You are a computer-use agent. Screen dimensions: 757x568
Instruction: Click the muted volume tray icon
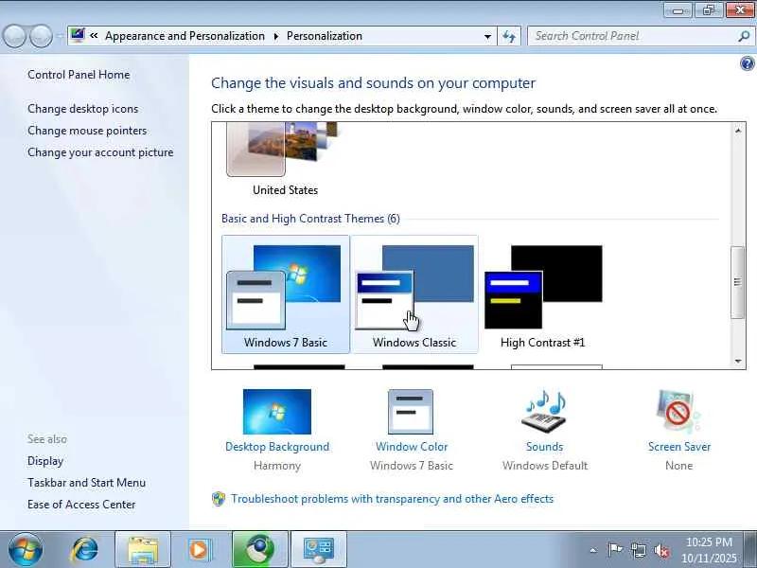coord(661,550)
